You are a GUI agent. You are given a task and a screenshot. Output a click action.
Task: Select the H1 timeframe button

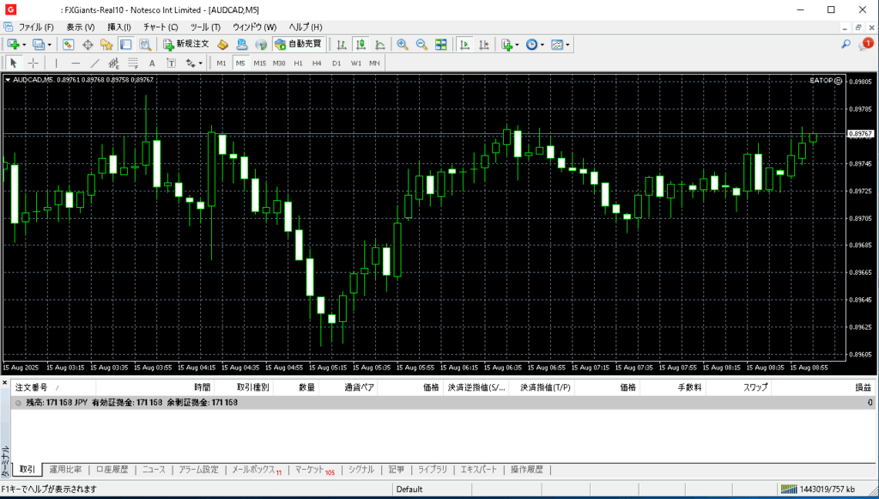(x=298, y=63)
